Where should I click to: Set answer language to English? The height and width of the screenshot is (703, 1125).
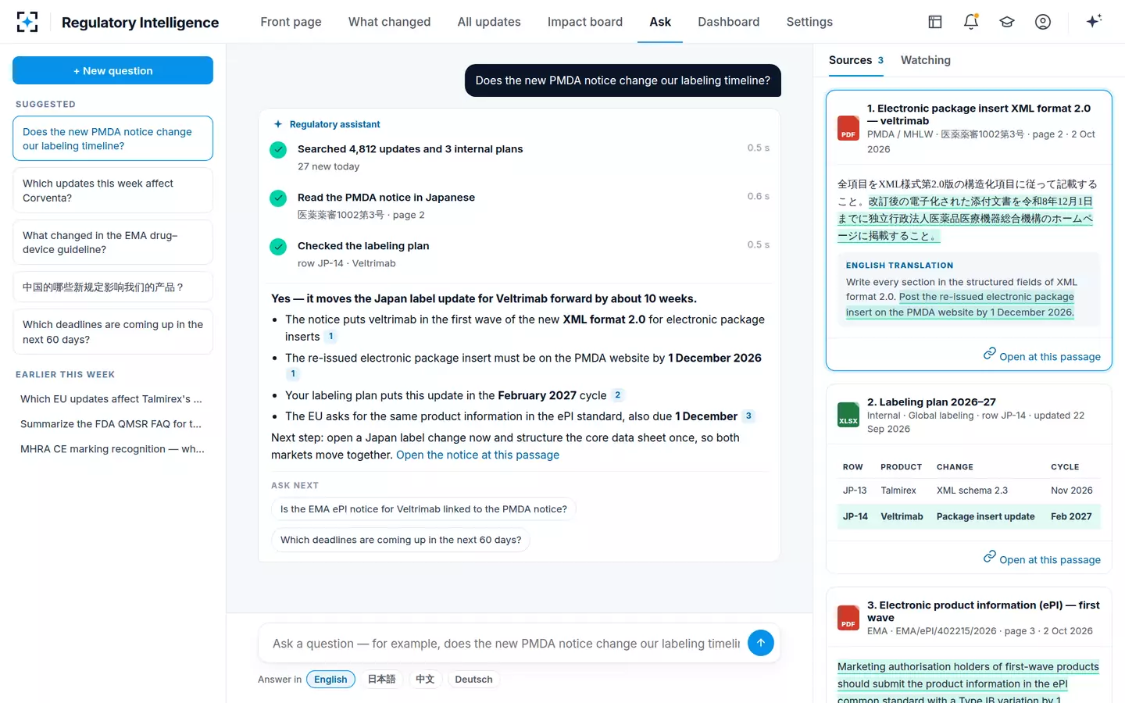(x=330, y=680)
